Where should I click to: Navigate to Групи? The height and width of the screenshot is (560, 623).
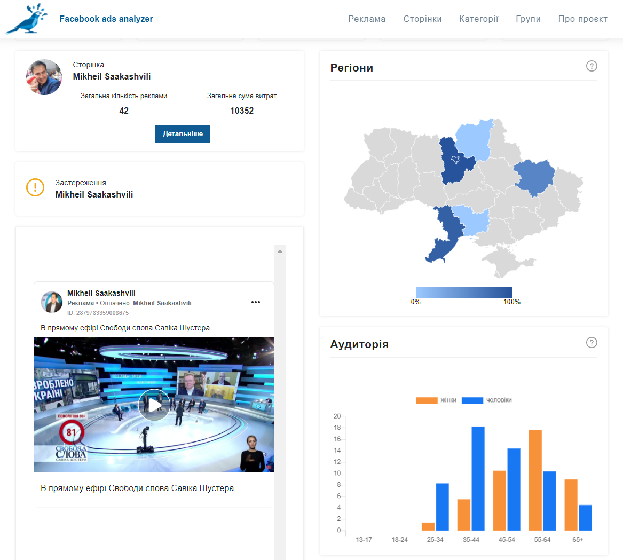coord(528,19)
